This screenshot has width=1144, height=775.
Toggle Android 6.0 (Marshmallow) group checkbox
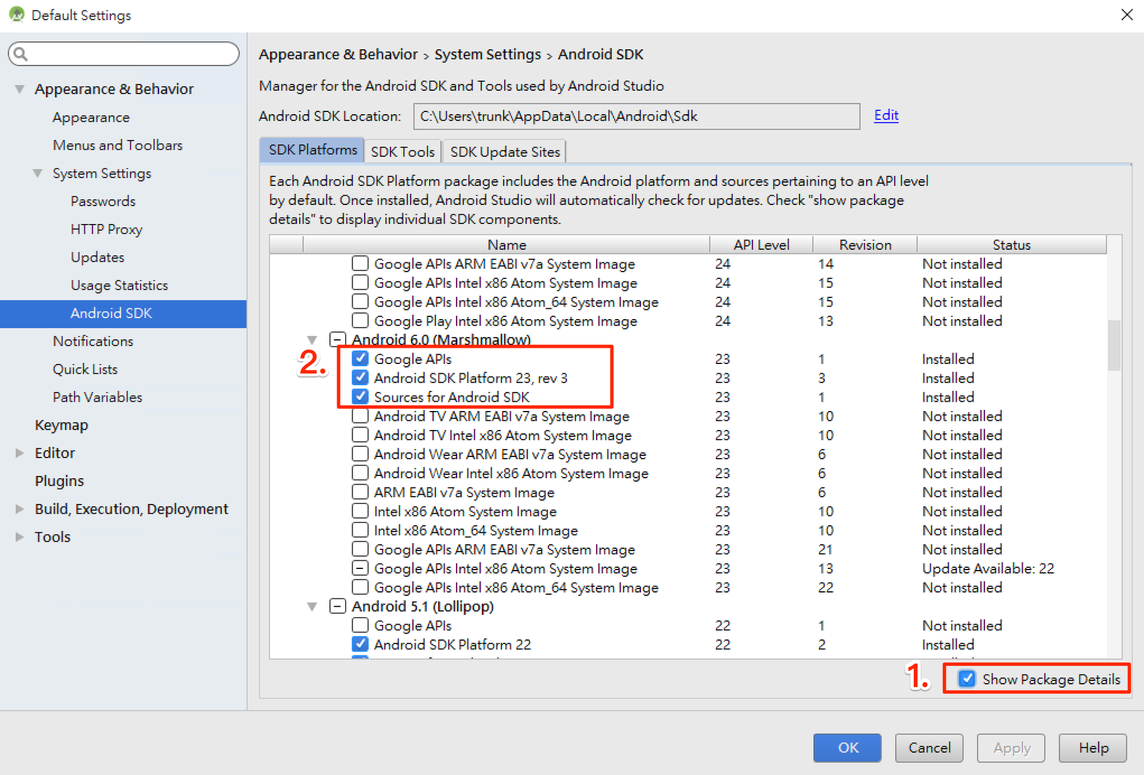point(338,339)
